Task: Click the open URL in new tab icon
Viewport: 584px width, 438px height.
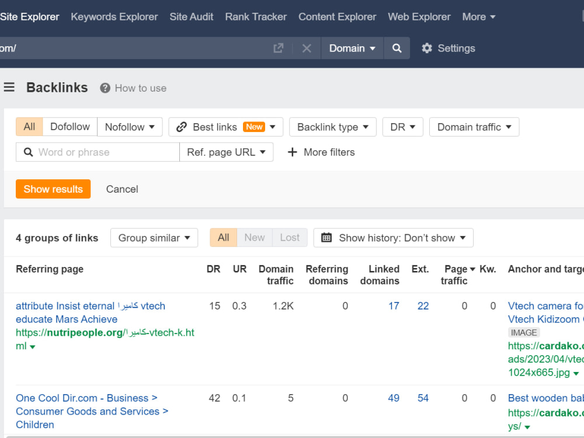Action: coord(278,48)
